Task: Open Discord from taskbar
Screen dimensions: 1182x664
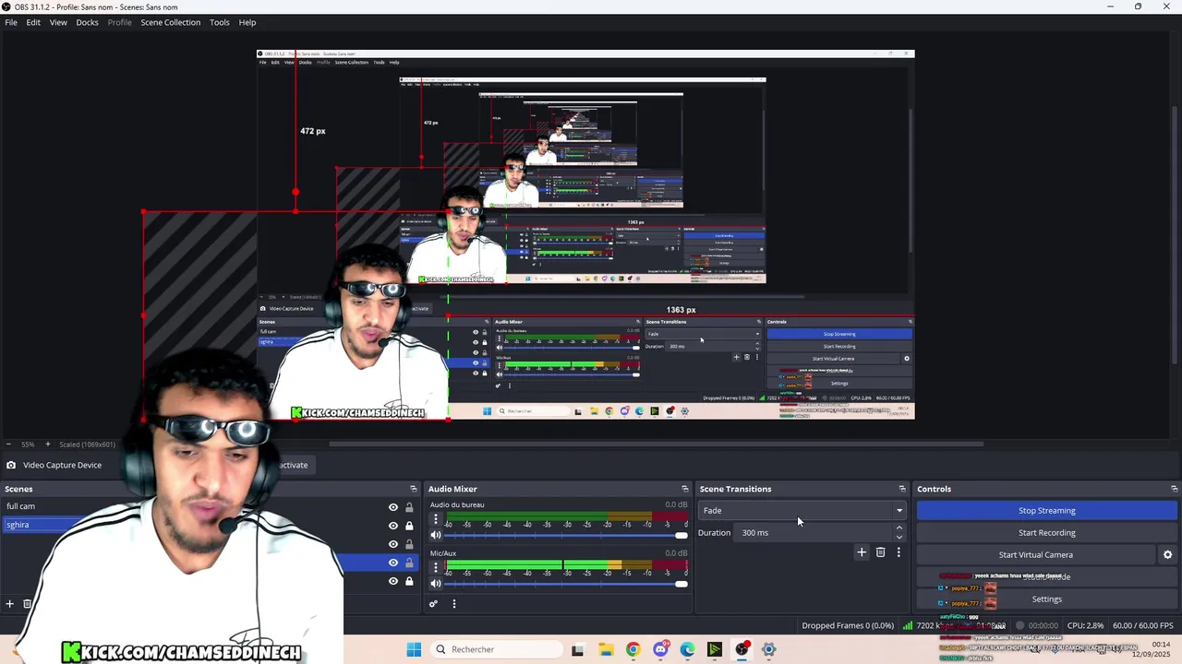Action: tap(660, 649)
